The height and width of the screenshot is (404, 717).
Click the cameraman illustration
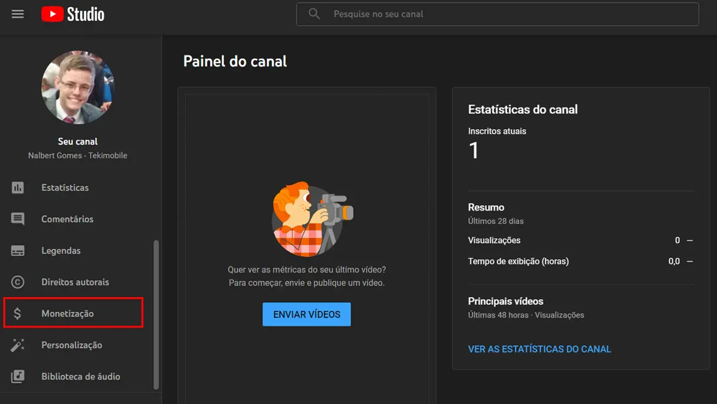[312, 220]
